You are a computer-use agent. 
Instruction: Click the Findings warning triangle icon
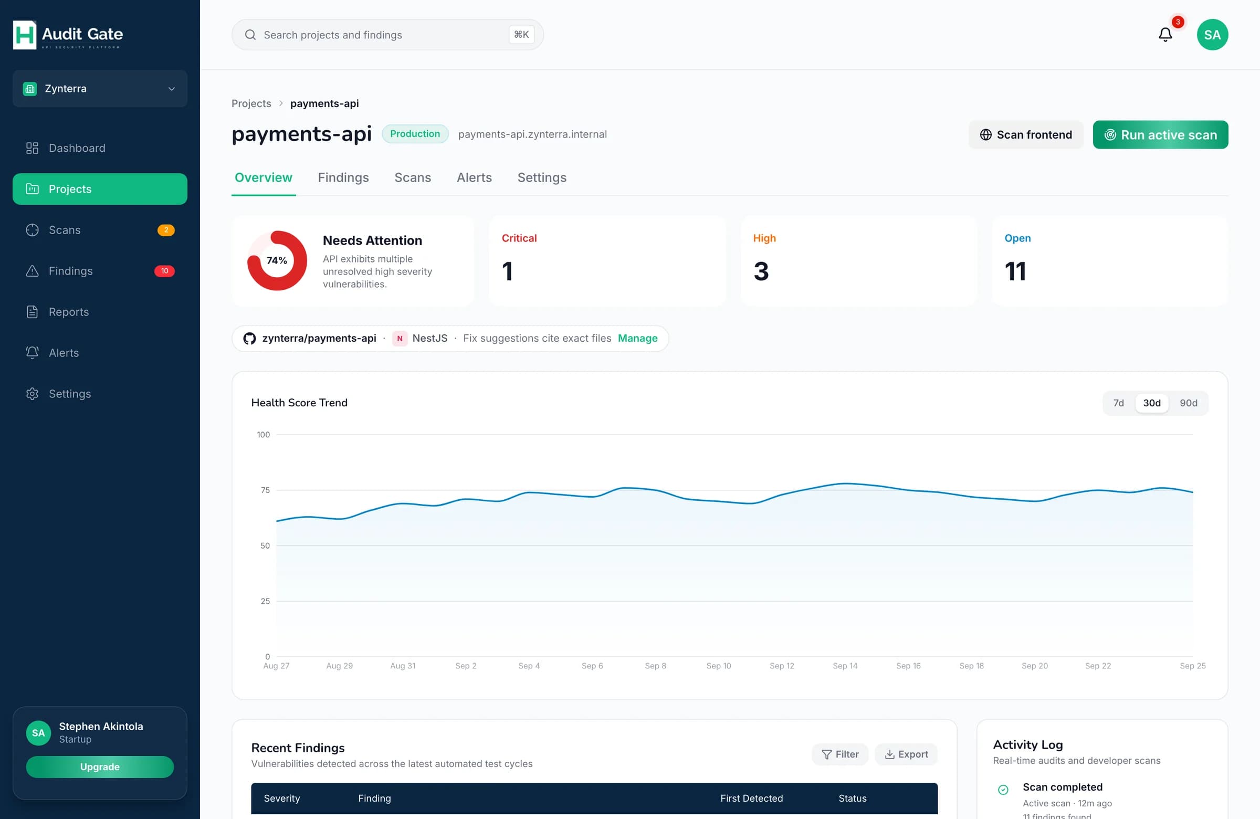pos(33,271)
